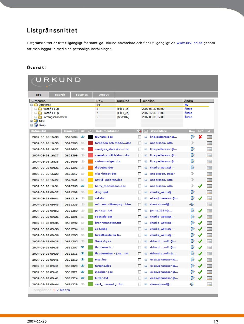Click the green swatch for speciala.ast
Viewport: 244px width, 324px height.
[x=90, y=217]
